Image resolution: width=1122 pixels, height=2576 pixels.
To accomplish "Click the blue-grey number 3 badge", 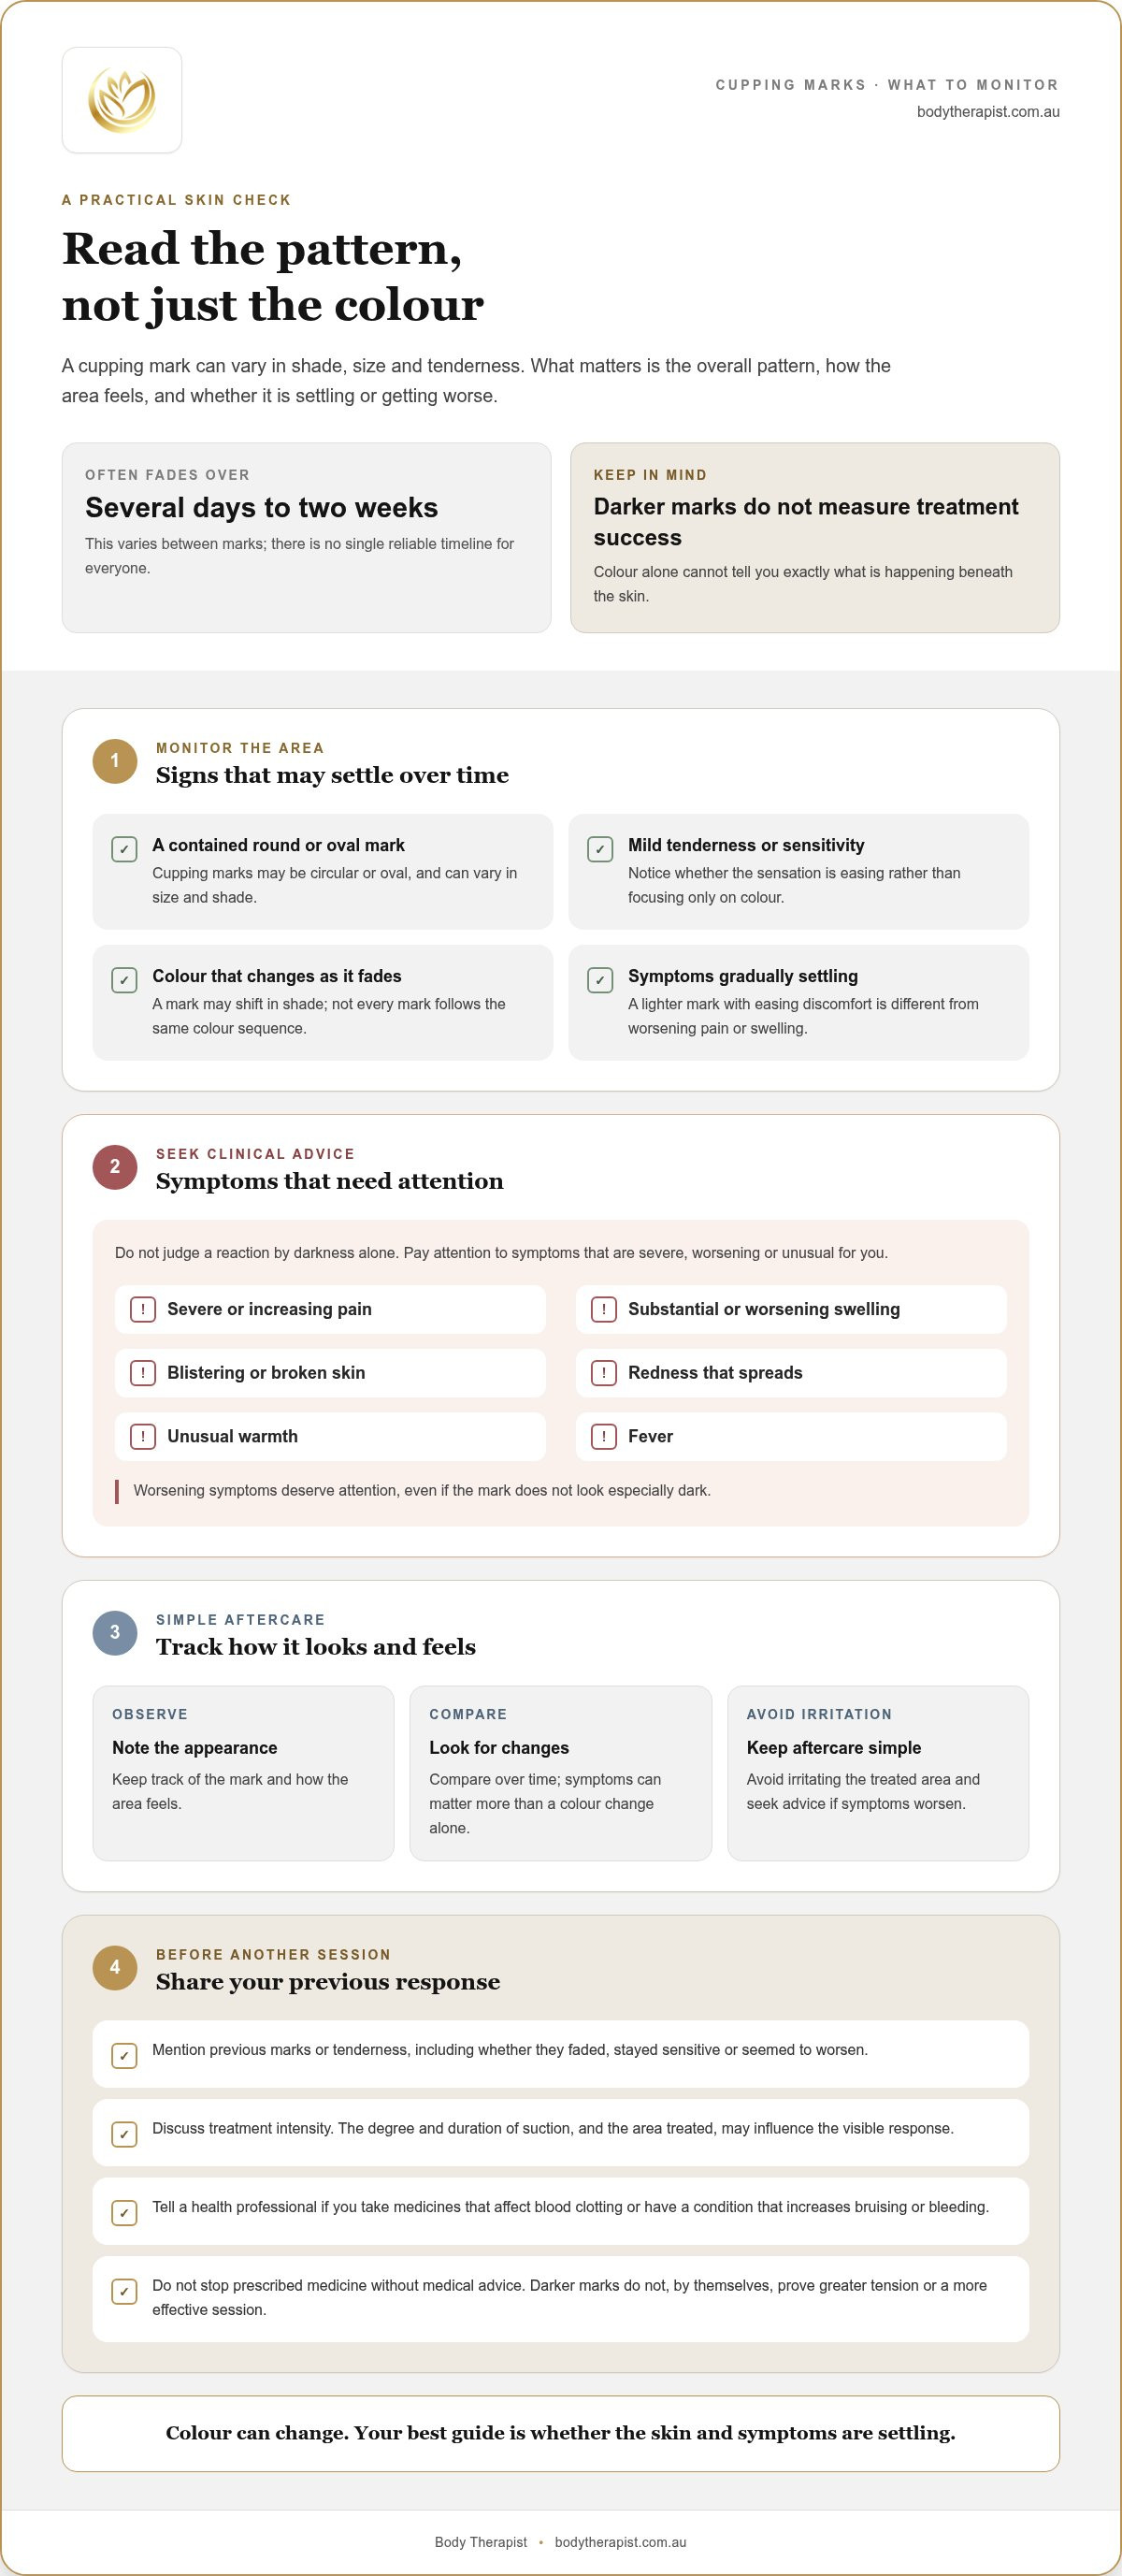I will tap(115, 1633).
